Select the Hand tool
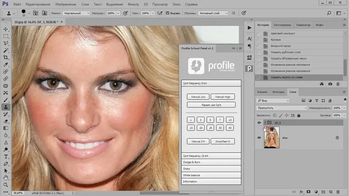Image resolution: width=349 pixels, height=196 pixels. coord(6,178)
